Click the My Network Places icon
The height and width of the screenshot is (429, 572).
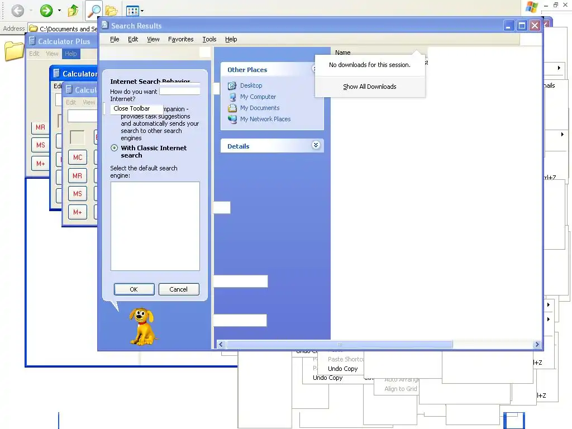tap(232, 120)
